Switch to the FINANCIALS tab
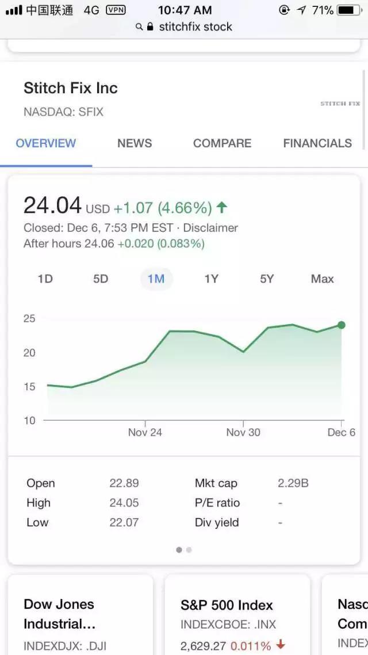Viewport: 368px width, 655px height. click(317, 143)
